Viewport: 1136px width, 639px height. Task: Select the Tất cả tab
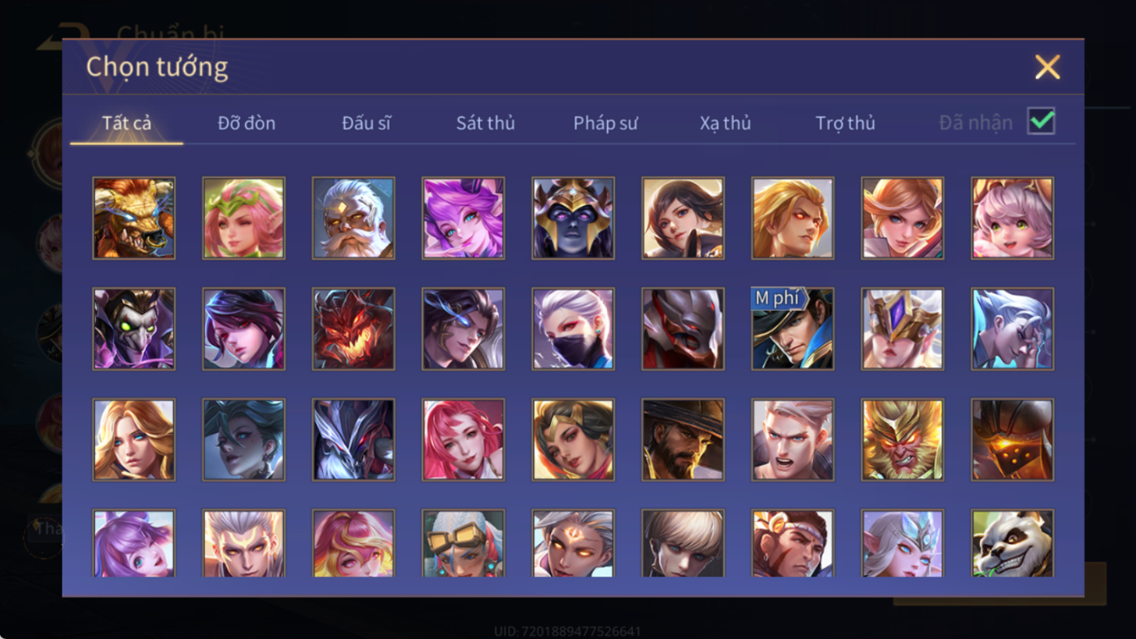click(x=127, y=123)
